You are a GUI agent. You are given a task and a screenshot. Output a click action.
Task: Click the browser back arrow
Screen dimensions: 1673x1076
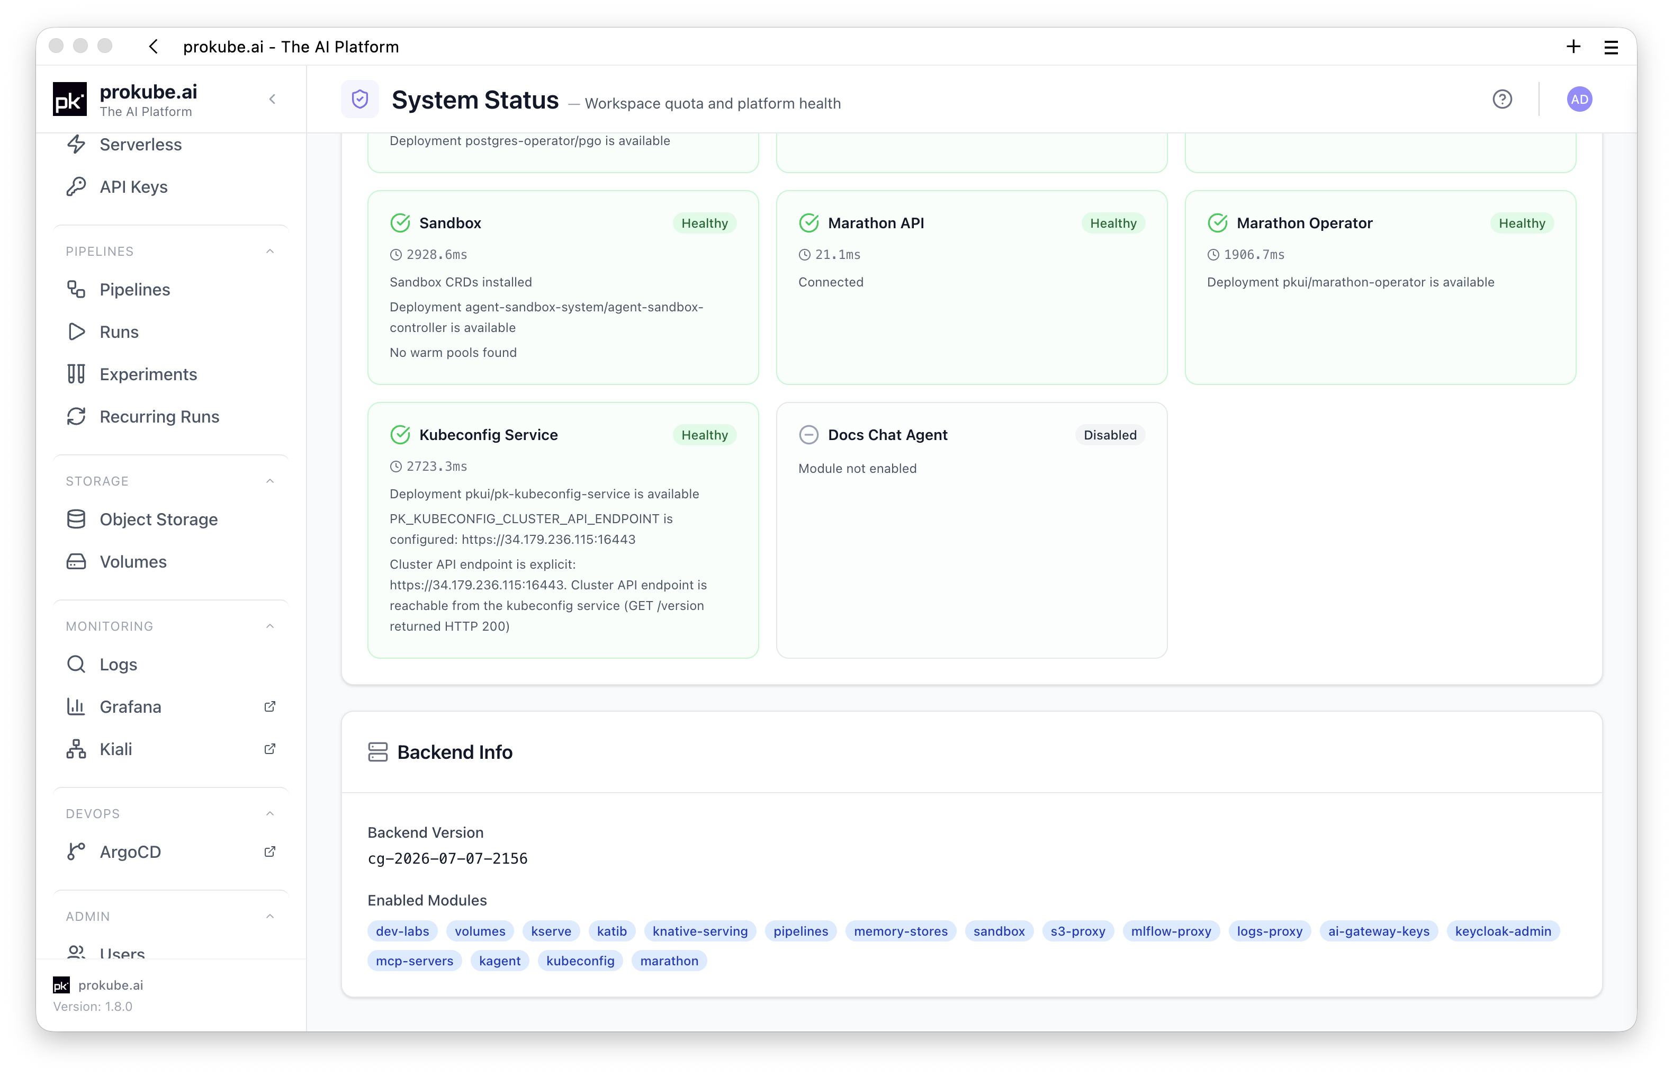154,46
